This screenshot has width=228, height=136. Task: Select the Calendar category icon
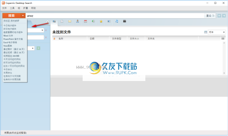pyautogui.click(x=85, y=21)
